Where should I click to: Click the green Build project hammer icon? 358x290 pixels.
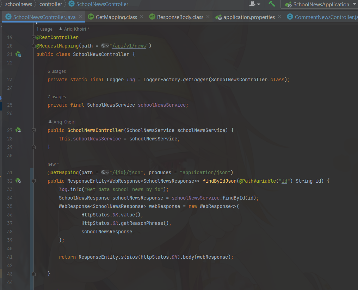[272, 4]
